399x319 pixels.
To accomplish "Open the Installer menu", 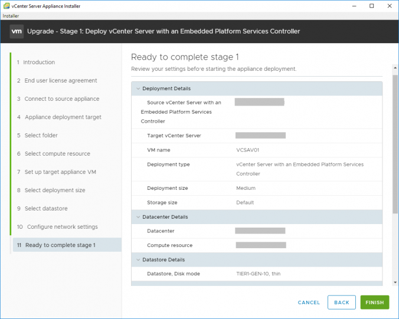I will pos(11,16).
